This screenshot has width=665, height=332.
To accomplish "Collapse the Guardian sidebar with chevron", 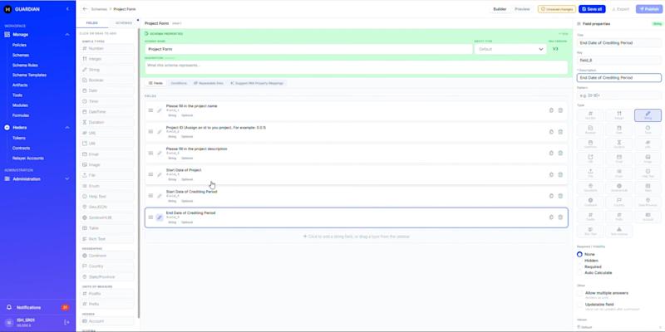I will point(67,9).
